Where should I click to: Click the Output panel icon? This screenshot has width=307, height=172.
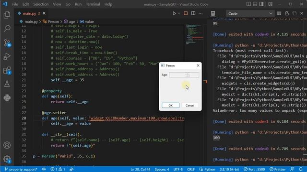(213, 13)
